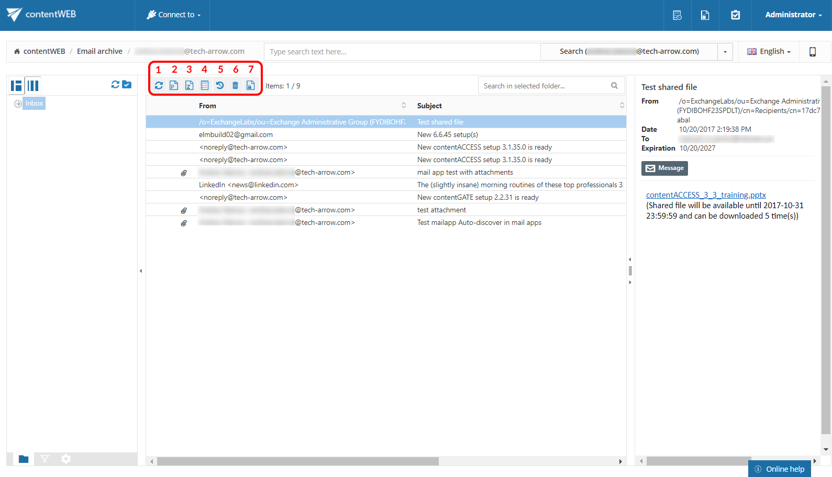
Task: Select the 'New 6.6.45 setup(s)' email
Action: pyautogui.click(x=448, y=134)
